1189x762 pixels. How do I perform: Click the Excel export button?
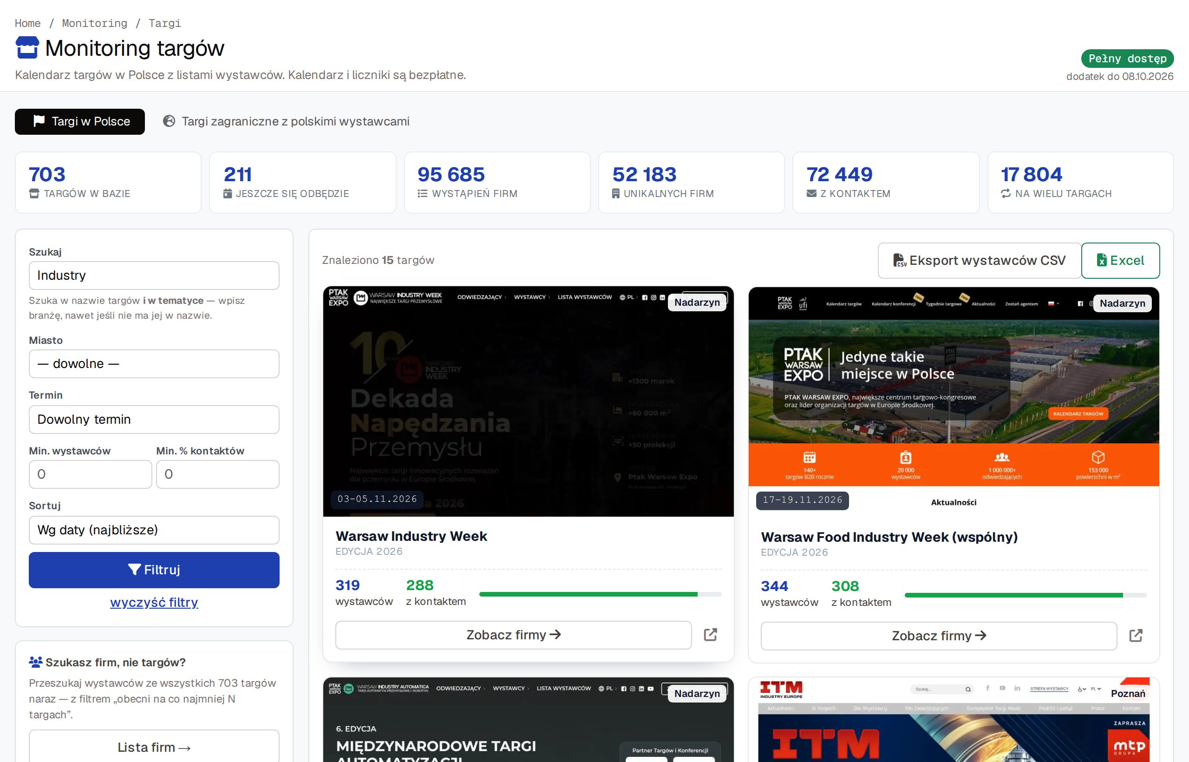pyautogui.click(x=1120, y=260)
